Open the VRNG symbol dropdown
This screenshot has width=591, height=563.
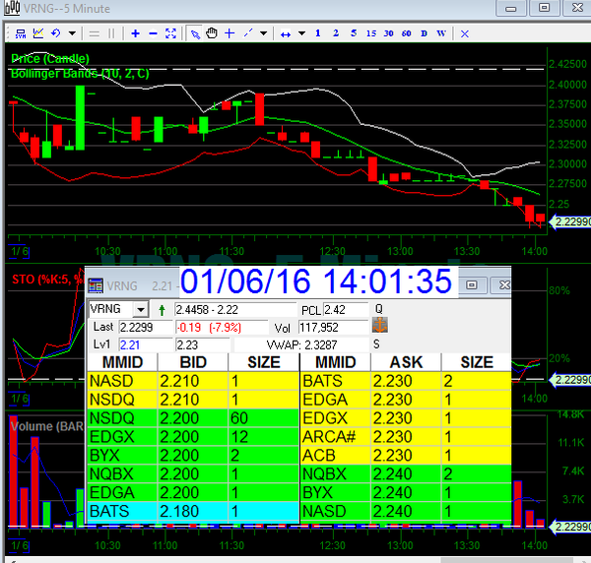click(139, 309)
